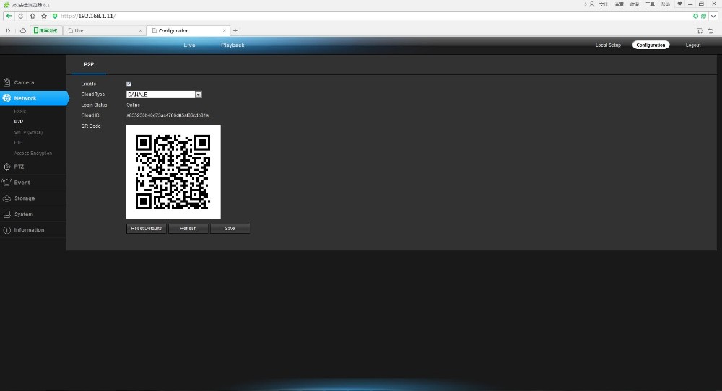The image size is (722, 391).
Task: Expand the Camera section in sidebar
Action: tap(33, 82)
